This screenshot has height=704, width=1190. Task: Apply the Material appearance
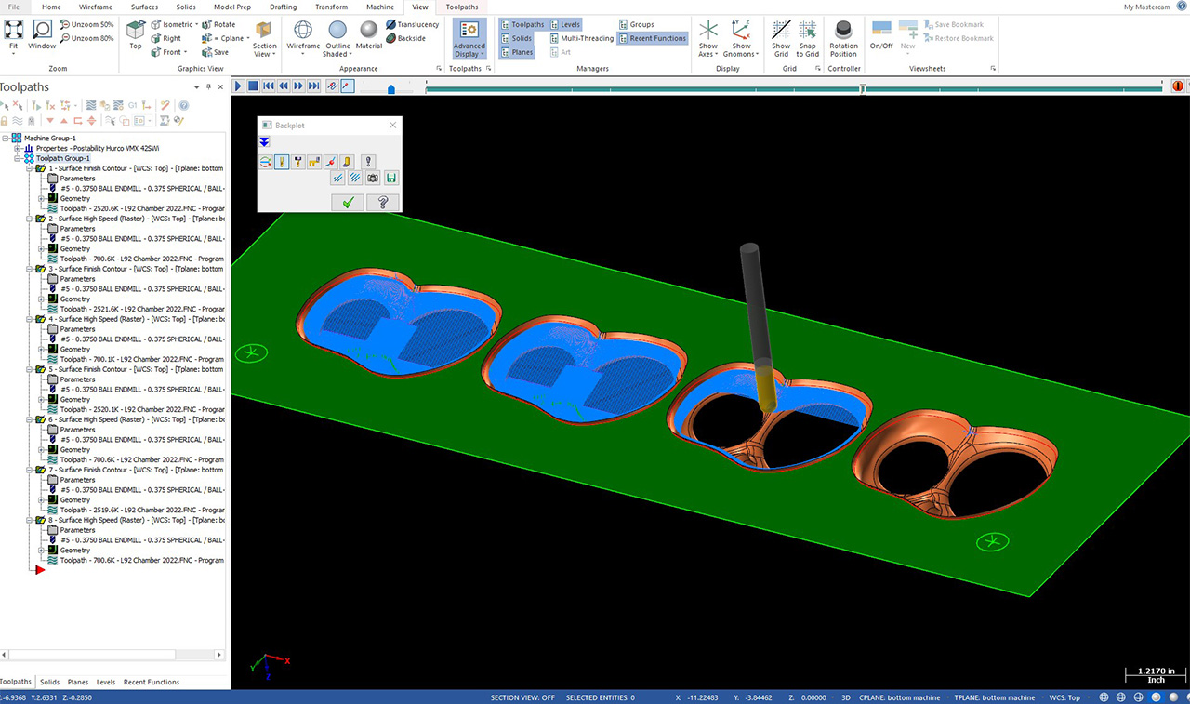[x=369, y=34]
